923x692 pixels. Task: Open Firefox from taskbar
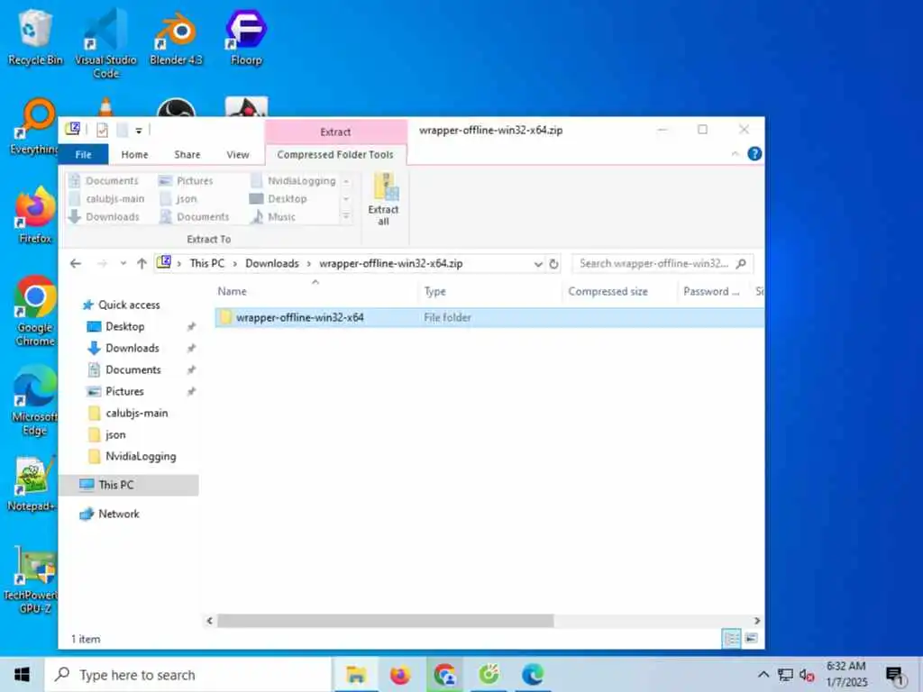tap(399, 674)
